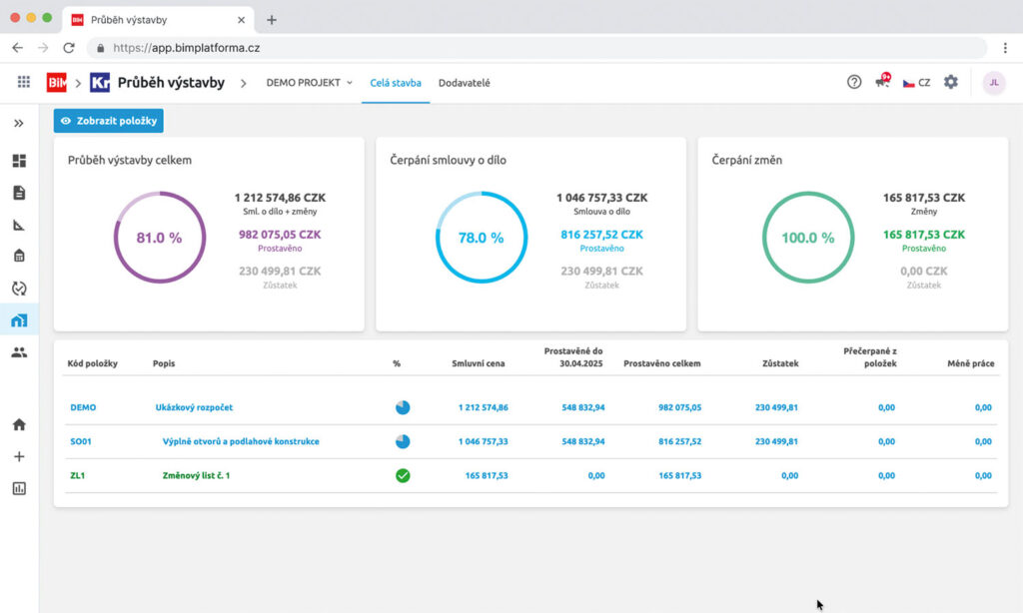Expand the sidebar with double chevron
Screen dimensions: 1023x613
19,123
